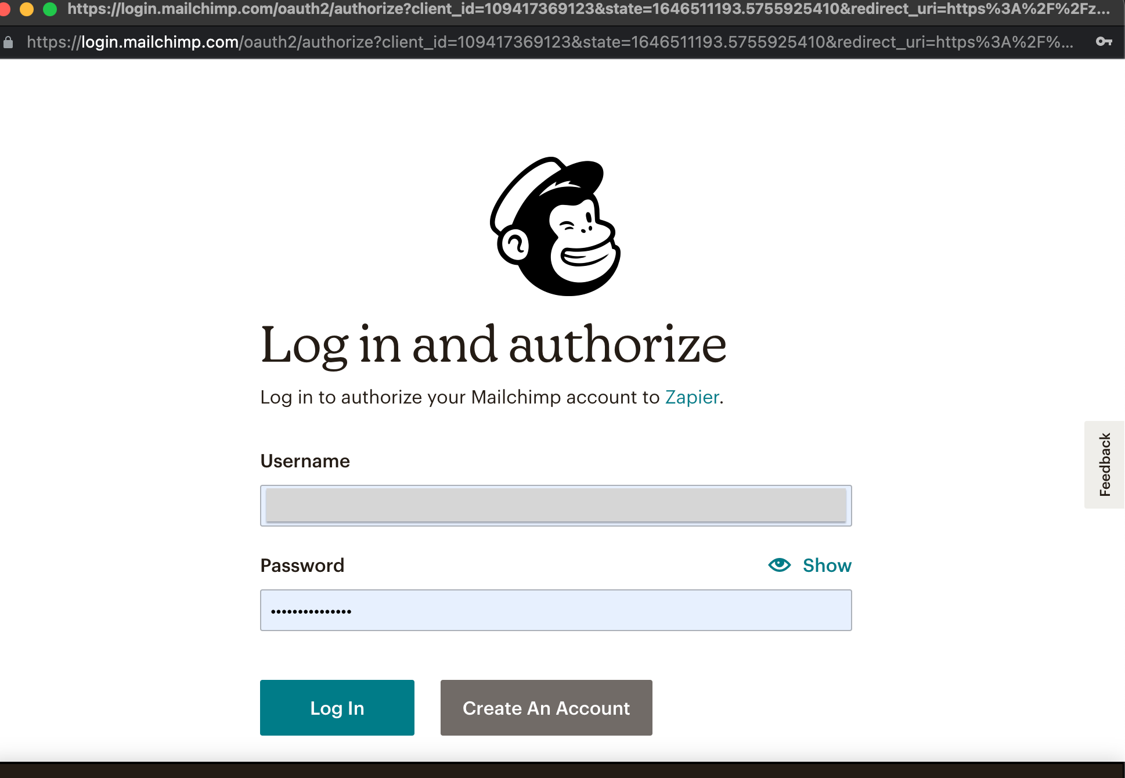The image size is (1125, 778).
Task: Click the Mailchimp Freddie logo
Action: pyautogui.click(x=556, y=226)
